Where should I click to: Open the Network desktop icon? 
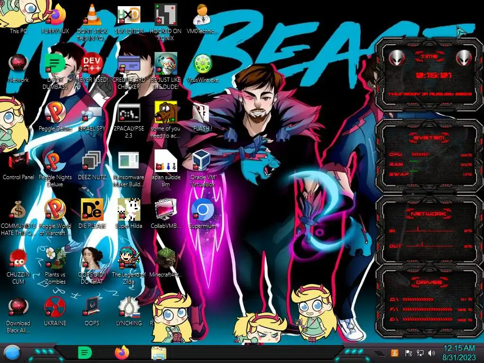(18, 68)
